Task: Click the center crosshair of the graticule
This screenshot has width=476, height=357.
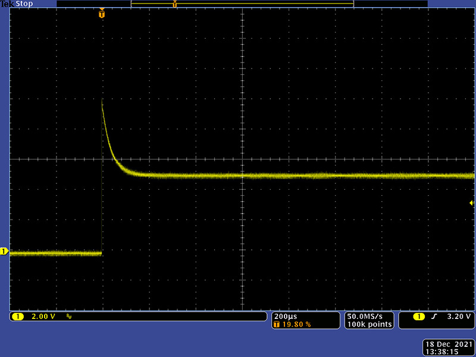Action: coord(242,159)
